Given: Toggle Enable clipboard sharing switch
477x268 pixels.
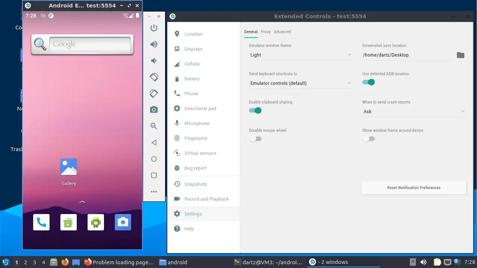Looking at the screenshot, I should click(255, 111).
